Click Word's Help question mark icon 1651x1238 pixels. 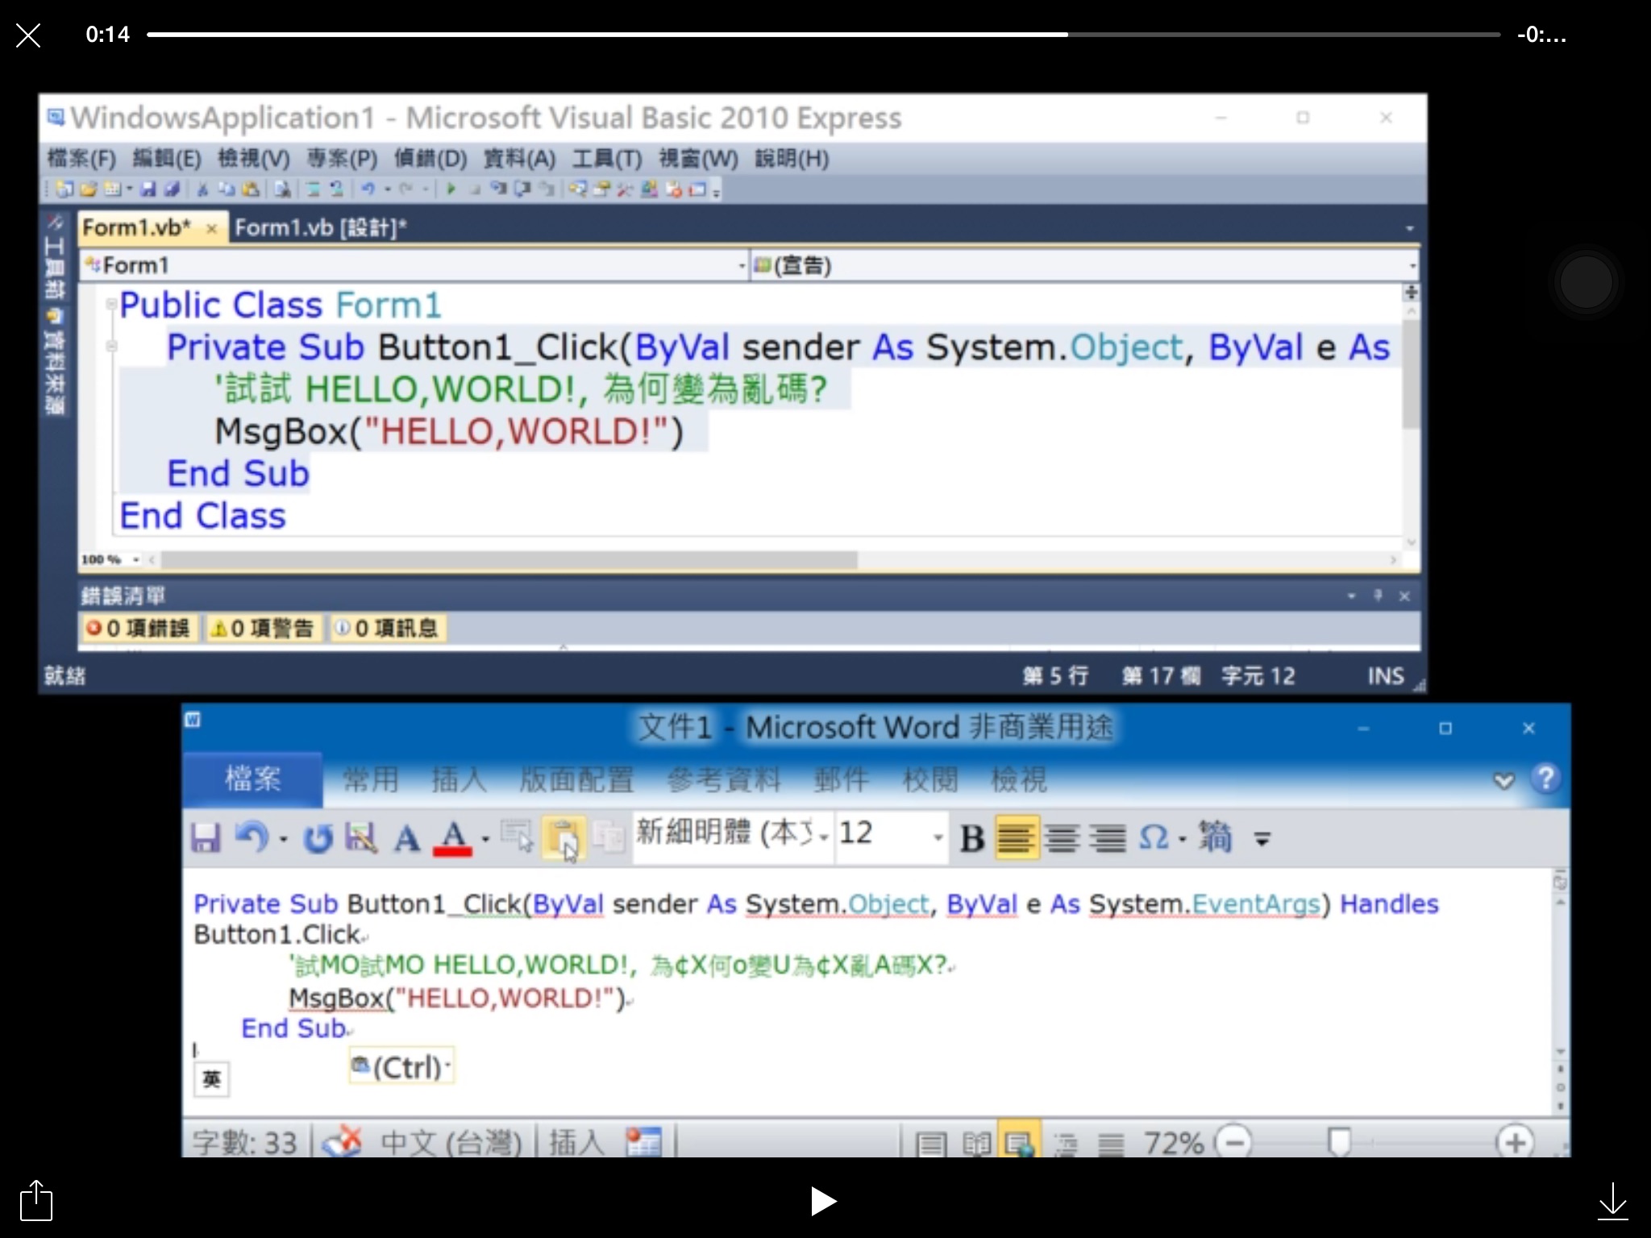tap(1545, 779)
